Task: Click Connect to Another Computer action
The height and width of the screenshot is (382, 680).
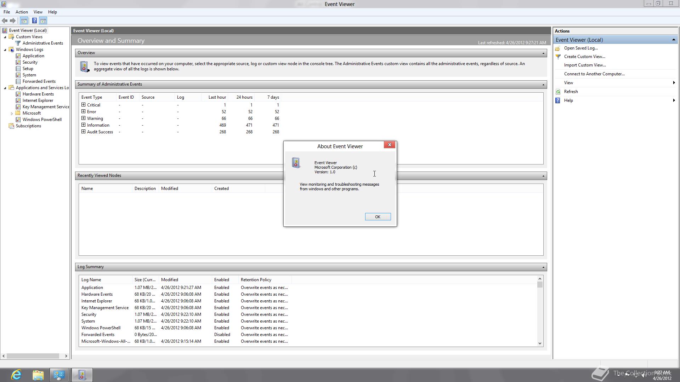Action: tap(594, 74)
